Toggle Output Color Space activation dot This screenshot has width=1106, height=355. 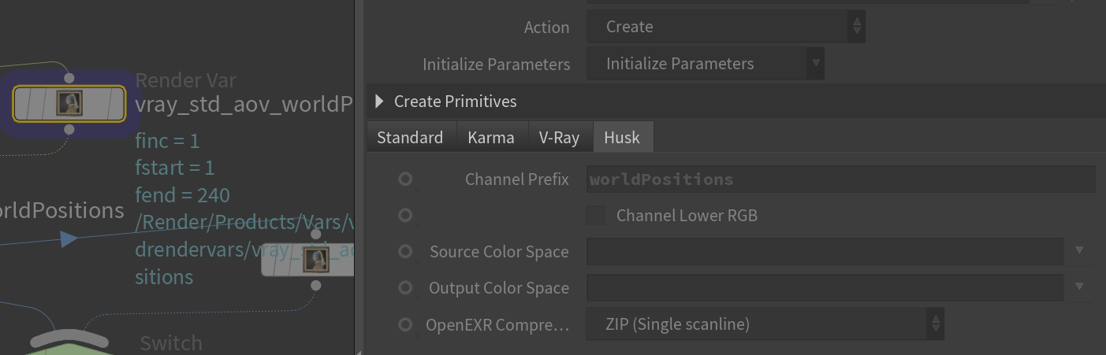click(405, 288)
